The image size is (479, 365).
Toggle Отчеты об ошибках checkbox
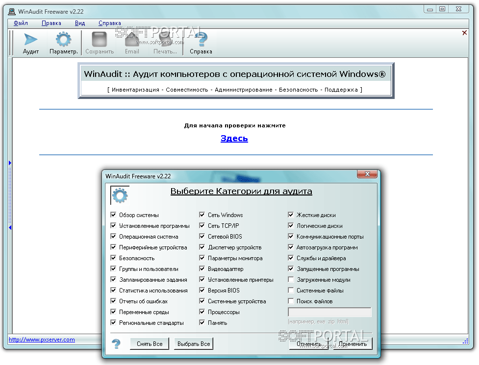(x=113, y=301)
